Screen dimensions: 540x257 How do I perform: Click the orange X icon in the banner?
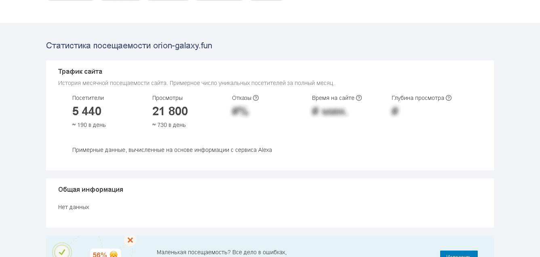130,240
